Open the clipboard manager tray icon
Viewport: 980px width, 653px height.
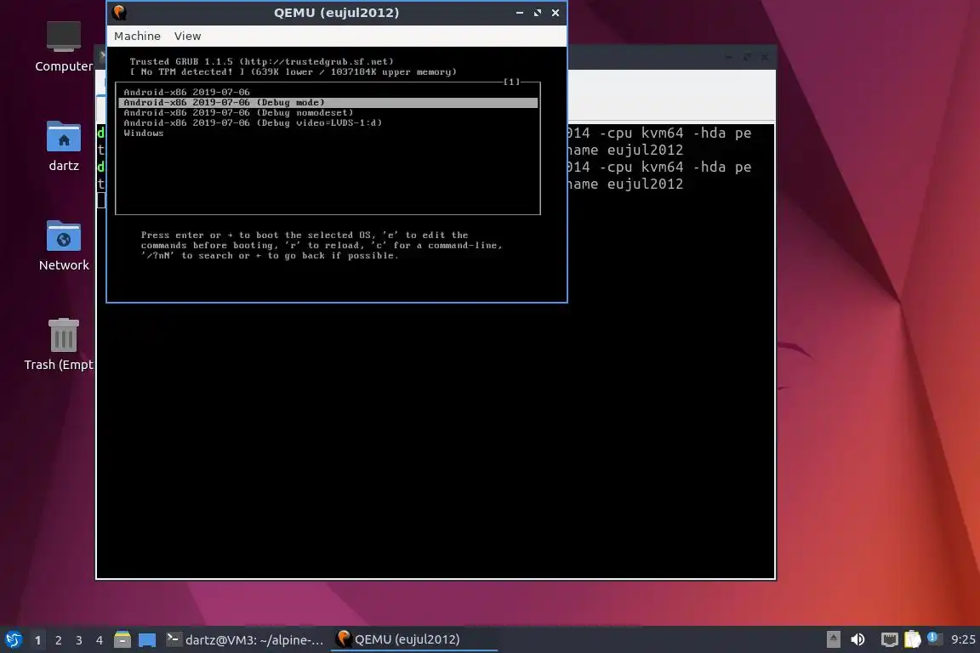(x=913, y=639)
